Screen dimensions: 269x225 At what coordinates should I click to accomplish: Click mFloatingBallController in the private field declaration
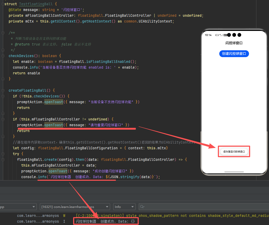(x=49, y=16)
